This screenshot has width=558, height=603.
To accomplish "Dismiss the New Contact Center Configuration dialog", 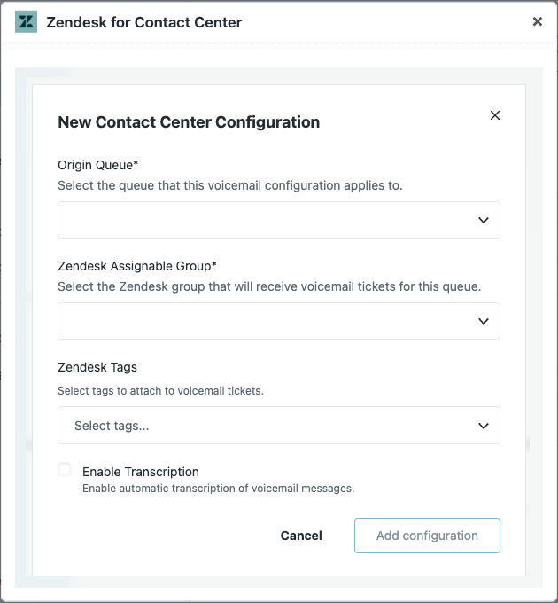I will (x=495, y=115).
